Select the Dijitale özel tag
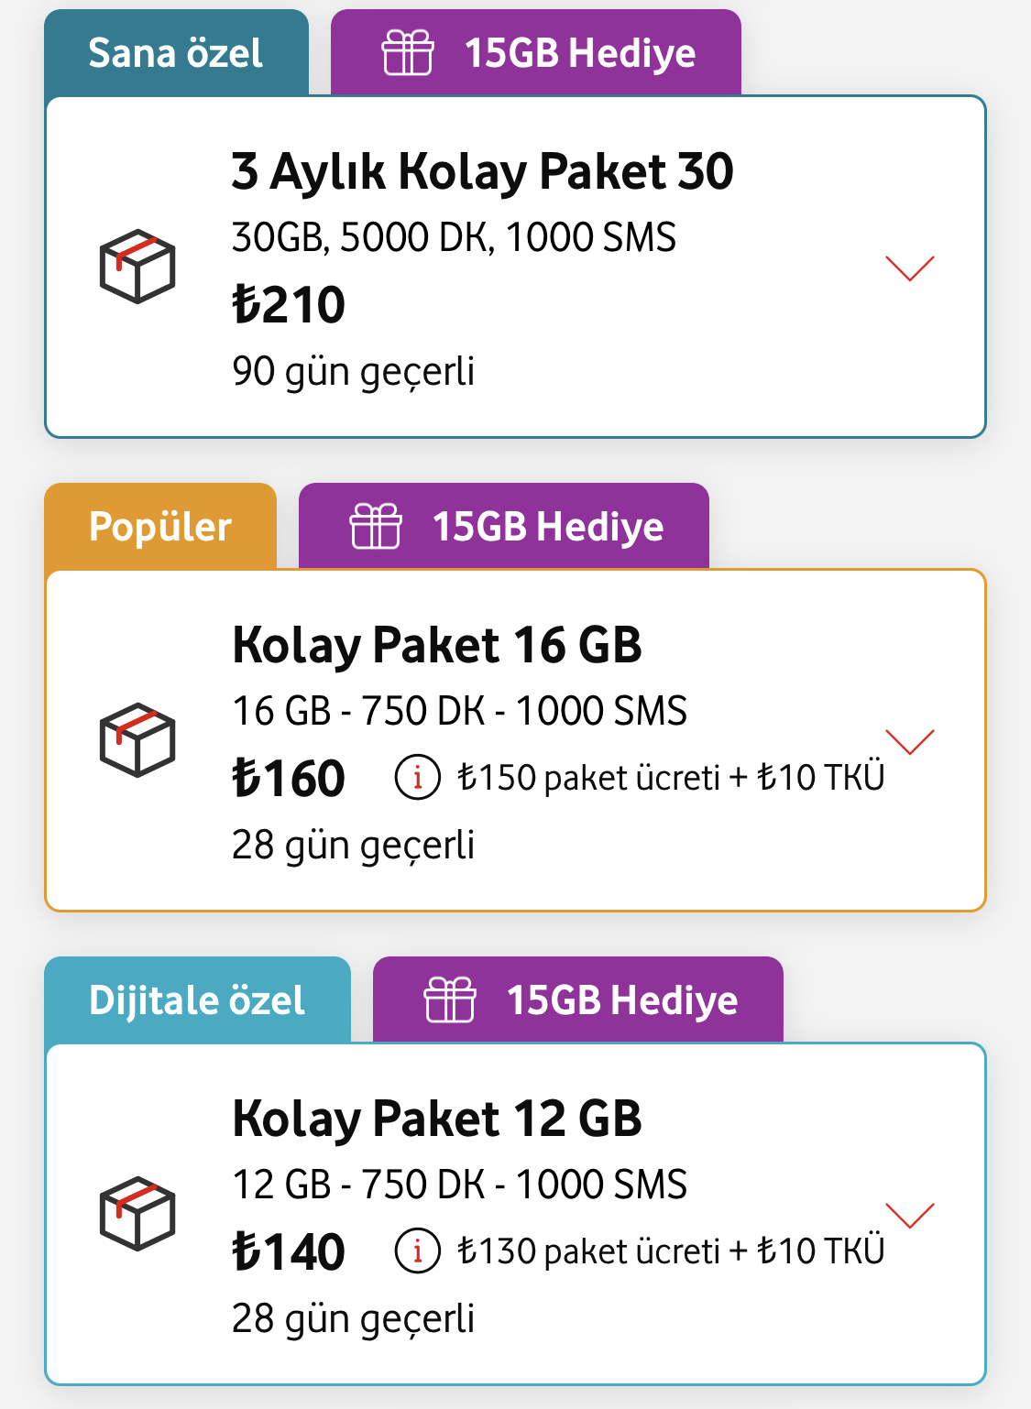Viewport: 1031px width, 1409px height. pyautogui.click(x=197, y=999)
